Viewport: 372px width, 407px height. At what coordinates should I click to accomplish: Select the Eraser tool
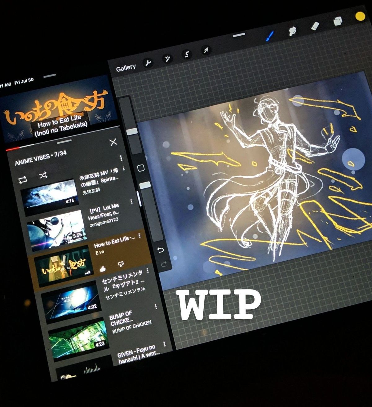click(x=315, y=26)
